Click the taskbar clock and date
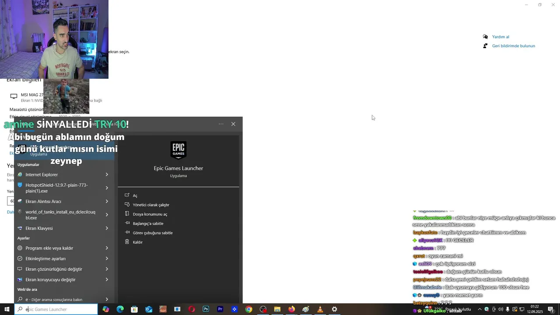Screen dimensions: 560x315 535,309
